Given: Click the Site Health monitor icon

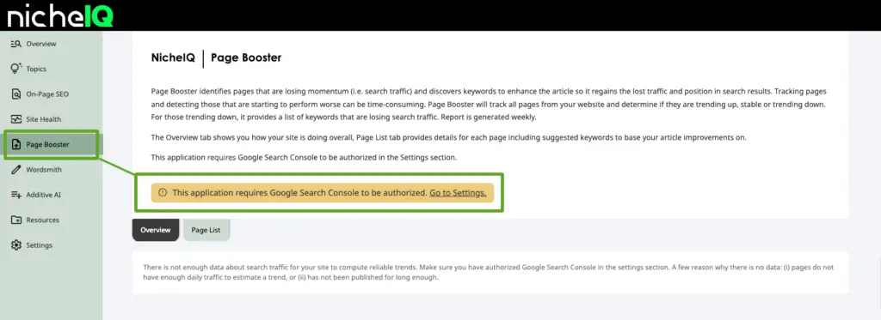Looking at the screenshot, I should (x=15, y=119).
